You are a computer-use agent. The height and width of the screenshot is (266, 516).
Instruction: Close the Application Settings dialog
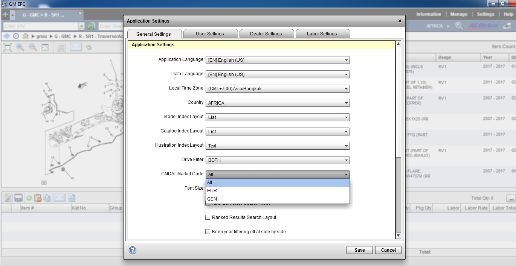[x=400, y=21]
